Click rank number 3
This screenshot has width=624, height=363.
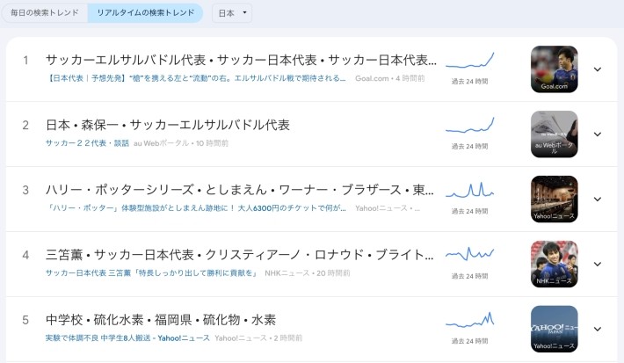tap(25, 190)
